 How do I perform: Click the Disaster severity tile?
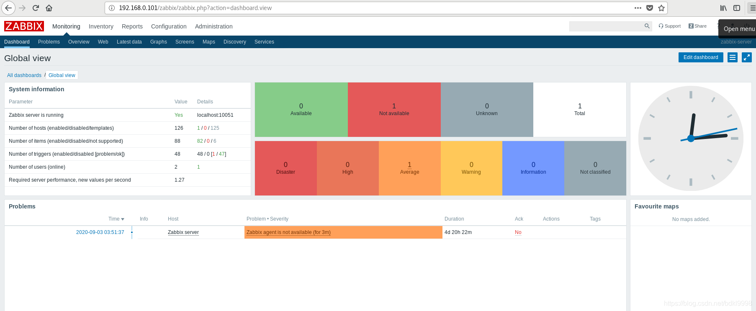[x=286, y=168]
